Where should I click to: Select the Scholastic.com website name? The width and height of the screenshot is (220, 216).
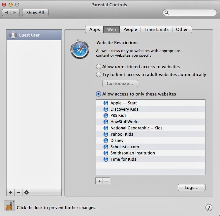coord(125,147)
